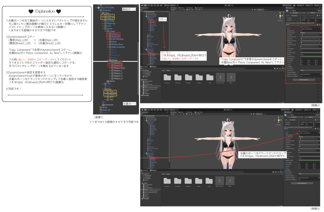Image resolution: width=324 pixels, height=212 pixels.
Task: Collapse the Spine bone in 画像1 hierarchy
Action: point(103,29)
